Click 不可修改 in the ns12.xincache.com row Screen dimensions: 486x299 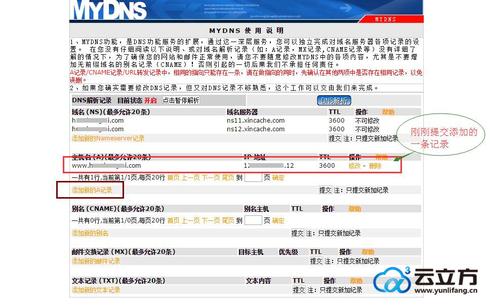tap(367, 129)
